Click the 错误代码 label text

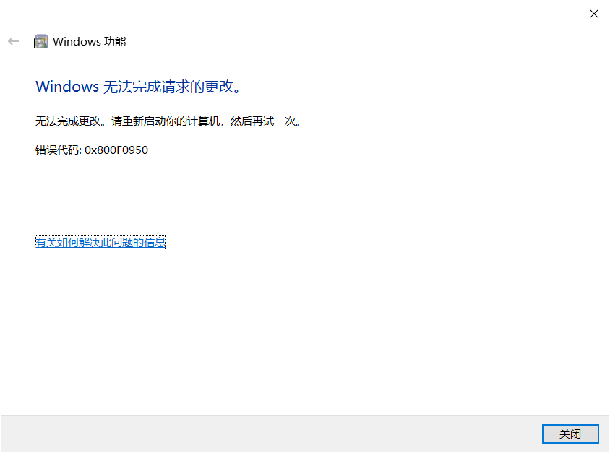click(57, 150)
